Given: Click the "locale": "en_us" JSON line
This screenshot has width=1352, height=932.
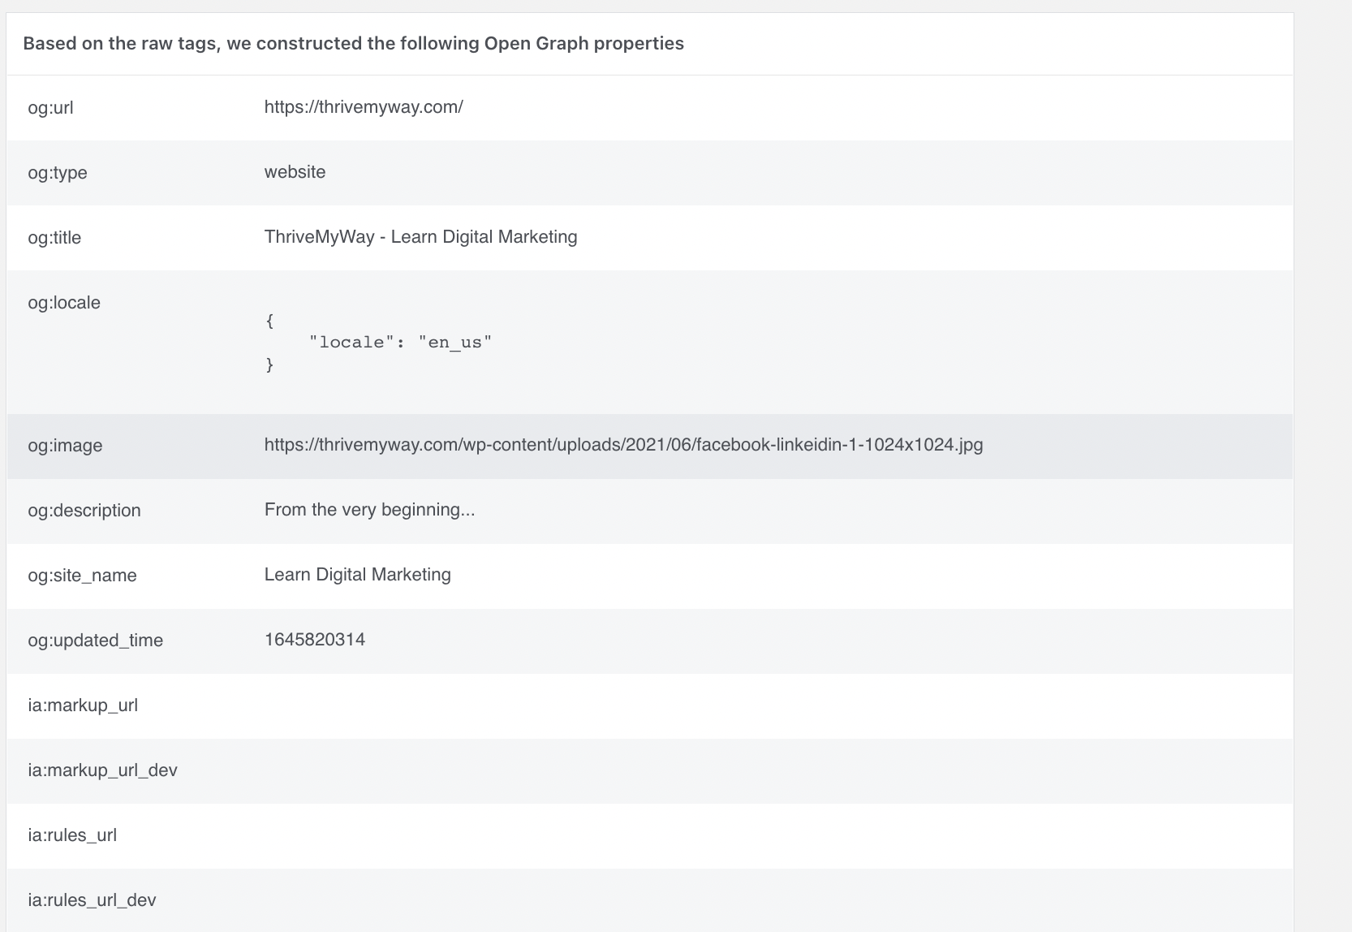Looking at the screenshot, I should (x=400, y=343).
